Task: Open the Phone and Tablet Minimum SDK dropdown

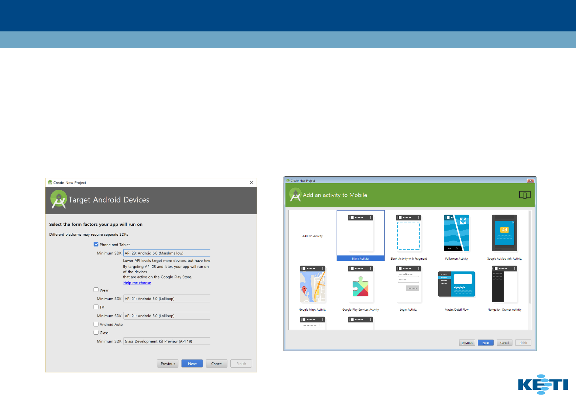Action: tap(167, 253)
